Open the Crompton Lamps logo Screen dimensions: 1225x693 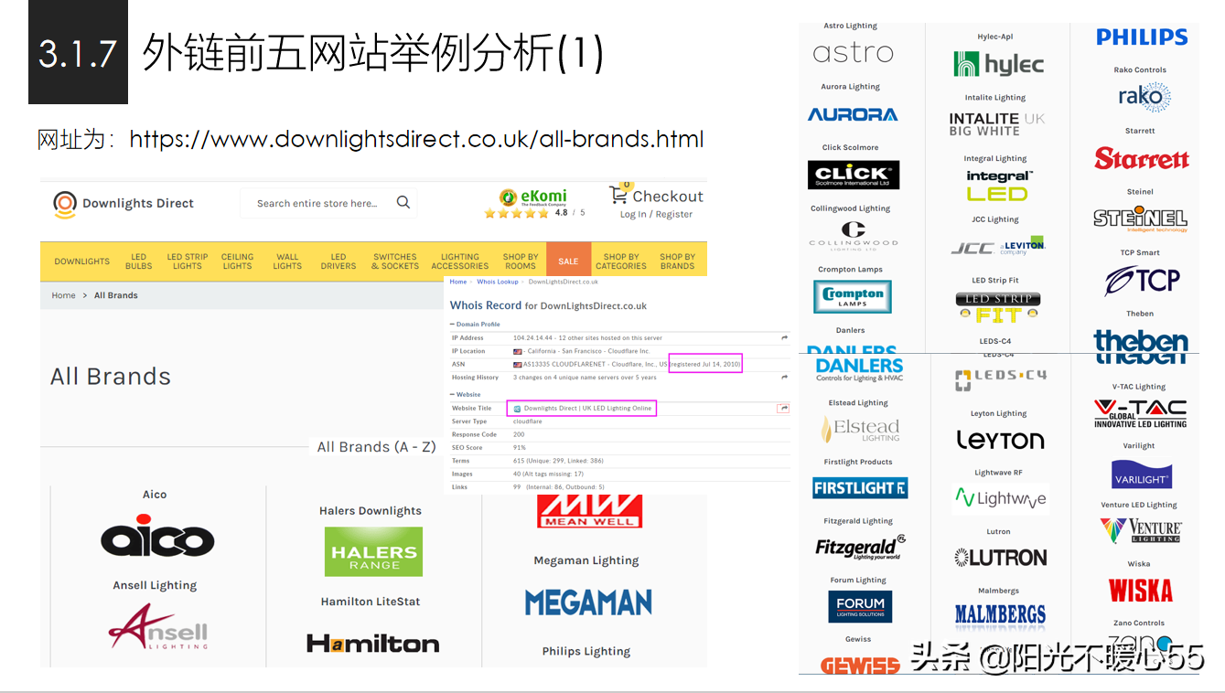coord(852,296)
